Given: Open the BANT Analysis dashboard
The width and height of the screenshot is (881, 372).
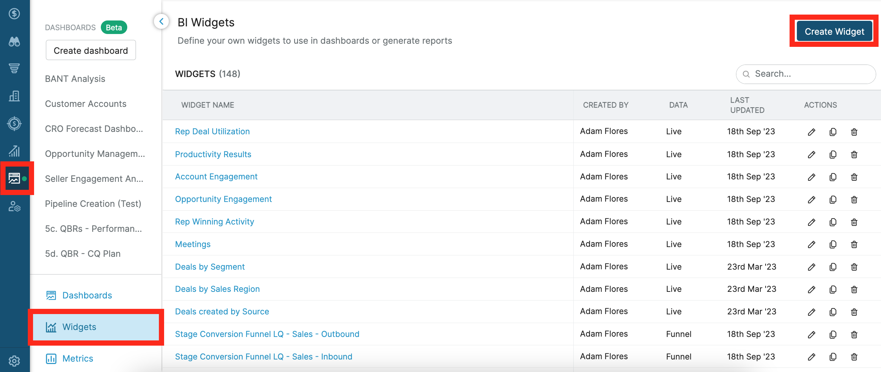Looking at the screenshot, I should pyautogui.click(x=75, y=79).
